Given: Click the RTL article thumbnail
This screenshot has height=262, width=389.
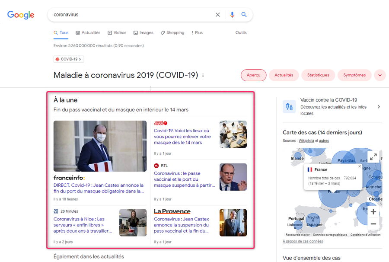Looking at the screenshot, I should (x=233, y=177).
